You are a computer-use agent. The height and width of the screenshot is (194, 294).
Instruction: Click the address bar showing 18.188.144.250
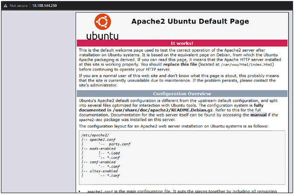[44, 6]
